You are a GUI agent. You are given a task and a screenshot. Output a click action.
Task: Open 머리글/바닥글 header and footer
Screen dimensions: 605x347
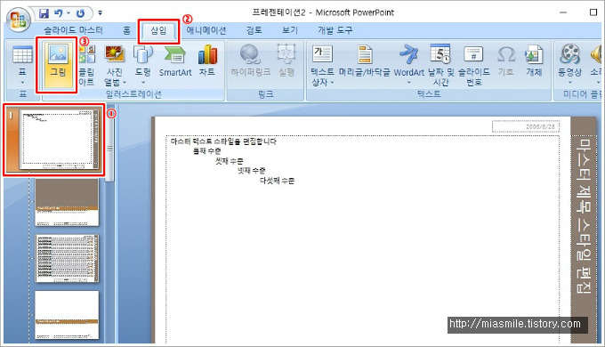coord(365,61)
